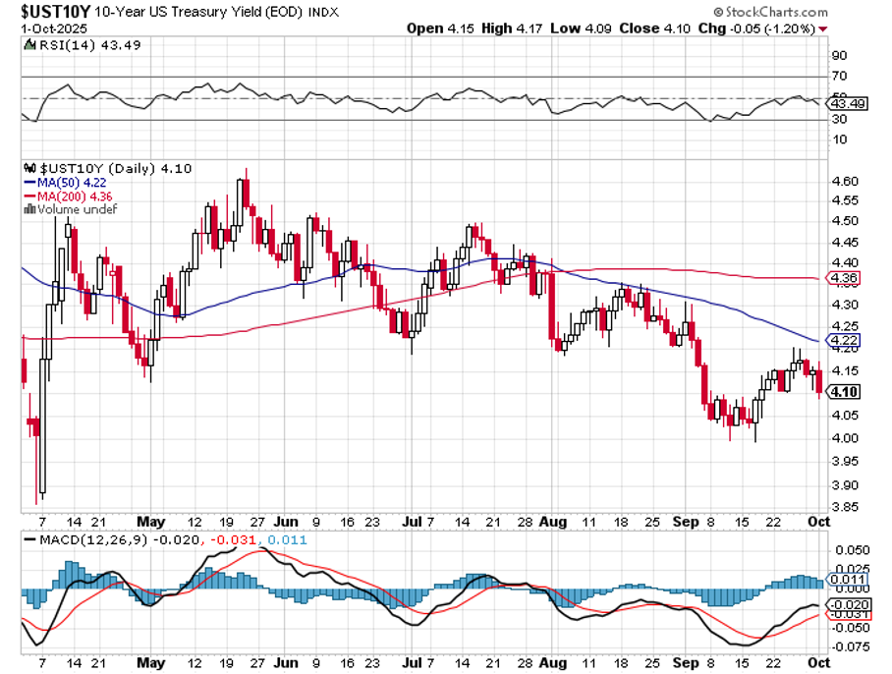Viewport: 892px width, 674px height.
Task: Click the 43.49 RSI value tag on axis
Action: [848, 103]
